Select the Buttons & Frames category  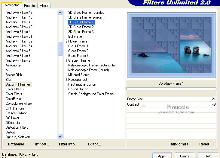click(x=18, y=84)
